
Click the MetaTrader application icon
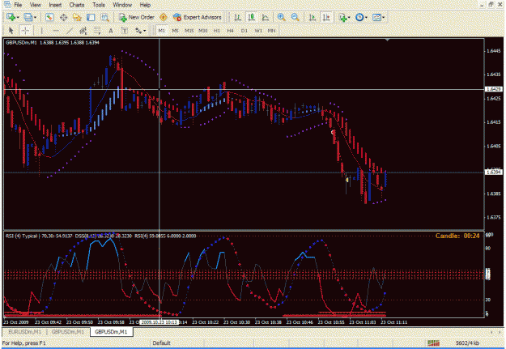pyautogui.click(x=6, y=5)
